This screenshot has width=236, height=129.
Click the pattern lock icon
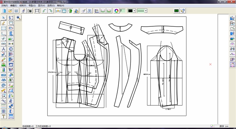coord(76,11)
